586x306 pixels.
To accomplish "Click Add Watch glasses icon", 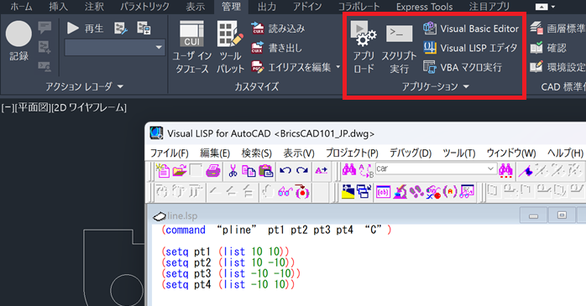I will coord(285,192).
